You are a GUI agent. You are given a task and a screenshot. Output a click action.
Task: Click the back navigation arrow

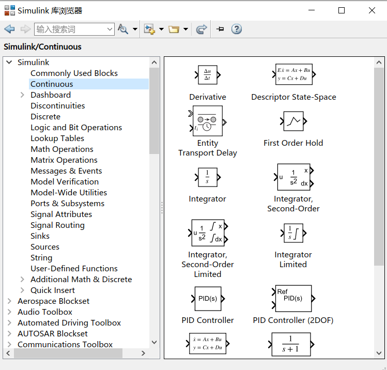pos(9,29)
